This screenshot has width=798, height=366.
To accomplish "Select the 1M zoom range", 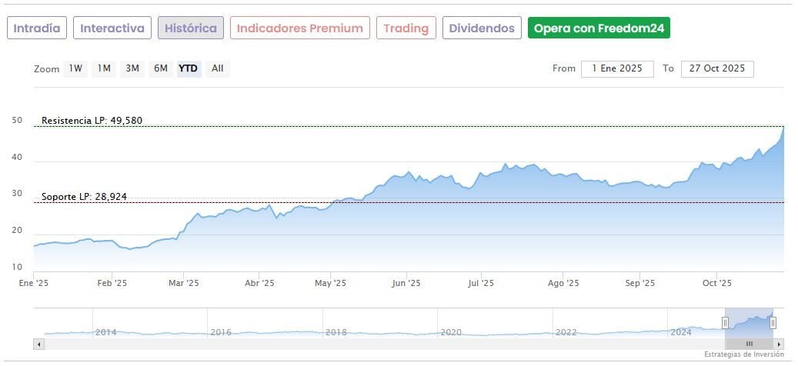I will 104,68.
